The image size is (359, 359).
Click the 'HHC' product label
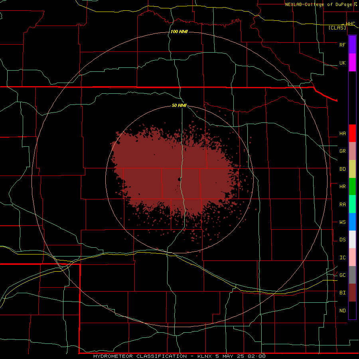coord(350,24)
